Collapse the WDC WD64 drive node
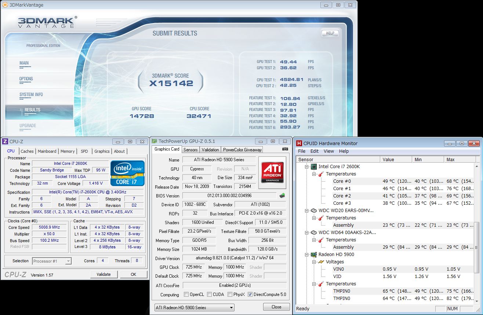The image size is (483, 315). coord(306,233)
